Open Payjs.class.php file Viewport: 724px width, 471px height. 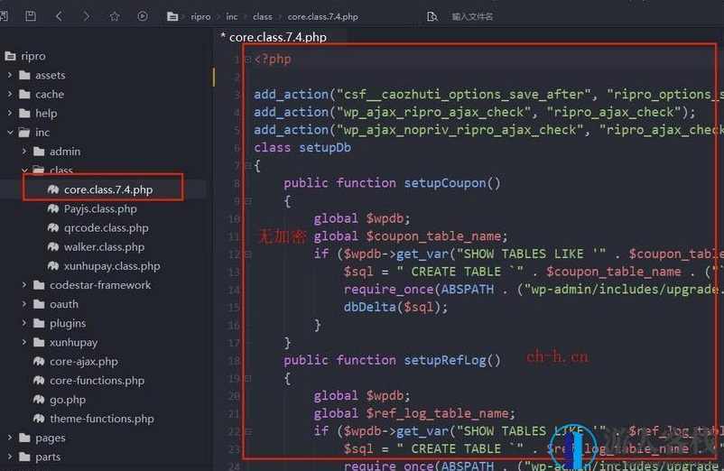pyautogui.click(x=100, y=208)
